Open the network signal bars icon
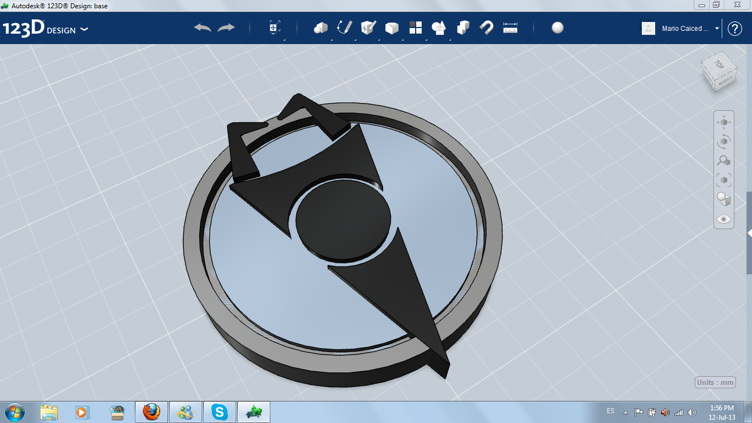This screenshot has width=752, height=423. coord(678,412)
